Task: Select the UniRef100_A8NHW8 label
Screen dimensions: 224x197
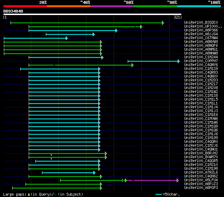Action: [201, 53]
